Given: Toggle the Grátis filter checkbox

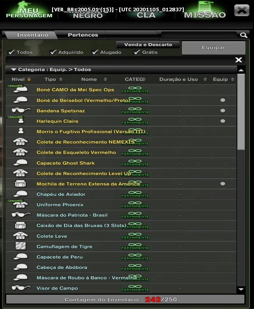Looking at the screenshot, I should tap(137, 52).
